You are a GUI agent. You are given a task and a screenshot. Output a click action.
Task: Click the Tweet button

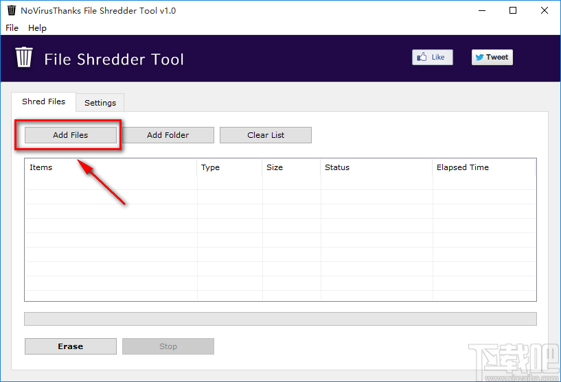(x=492, y=57)
